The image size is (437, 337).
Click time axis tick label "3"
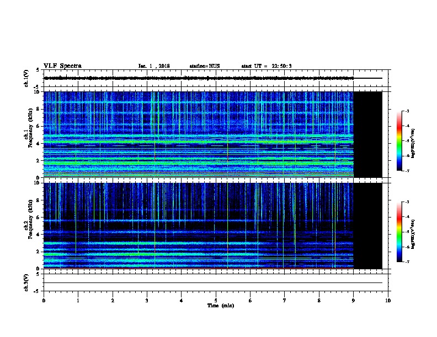tap(147, 301)
